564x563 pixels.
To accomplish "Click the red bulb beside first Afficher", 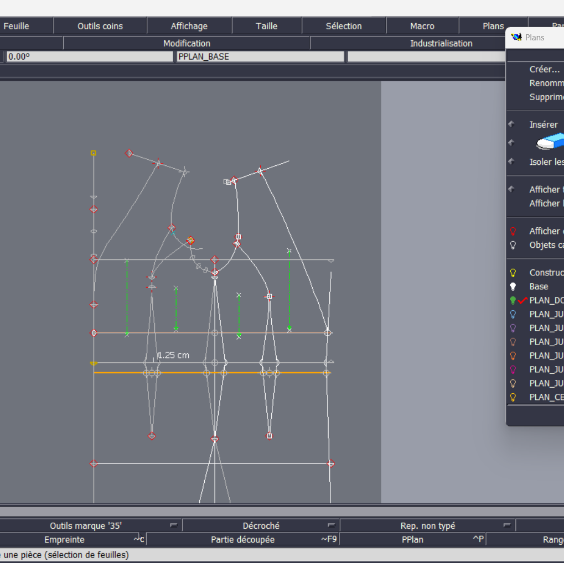I will [x=513, y=231].
